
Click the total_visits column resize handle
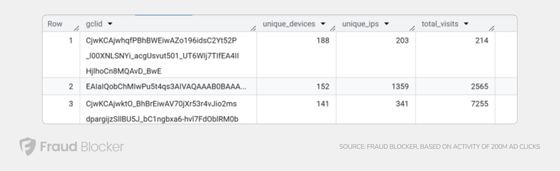click(x=491, y=27)
